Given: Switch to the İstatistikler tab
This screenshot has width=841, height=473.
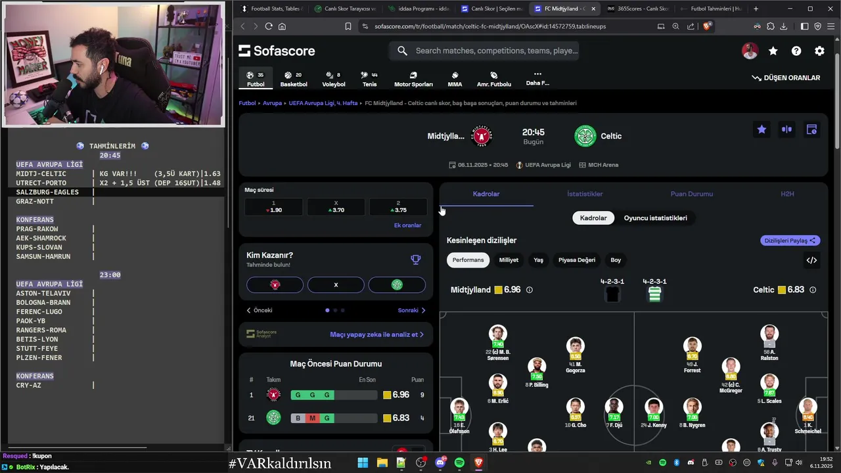Looking at the screenshot, I should (x=585, y=194).
